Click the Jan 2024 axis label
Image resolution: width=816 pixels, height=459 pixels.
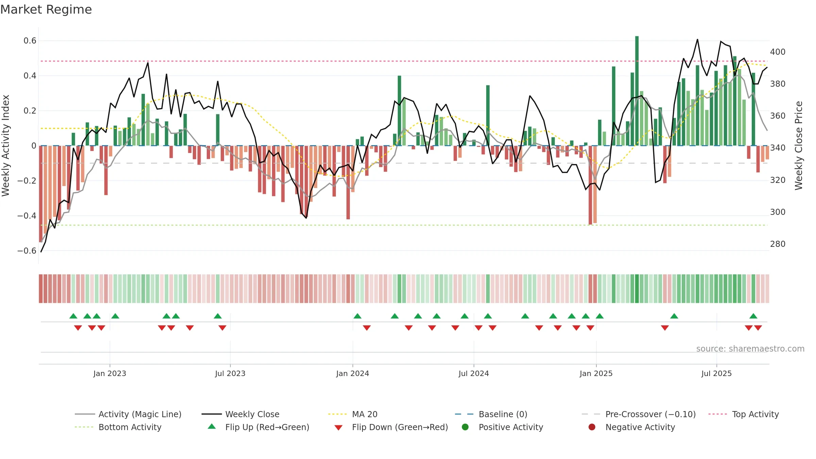(x=353, y=373)
